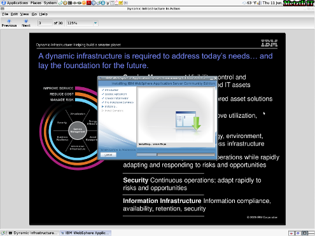315x236 pixels.
Task: Click the MANAGE RISK label in diagram
Action: pyautogui.click(x=62, y=100)
